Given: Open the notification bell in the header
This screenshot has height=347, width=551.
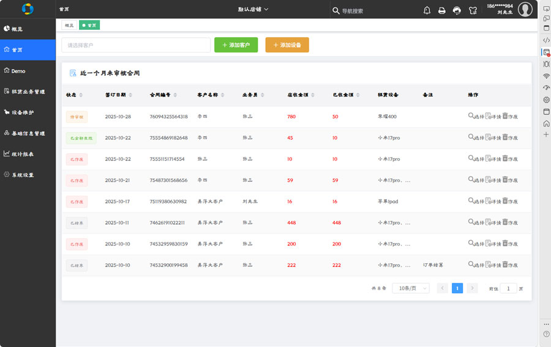Looking at the screenshot, I should (x=427, y=10).
